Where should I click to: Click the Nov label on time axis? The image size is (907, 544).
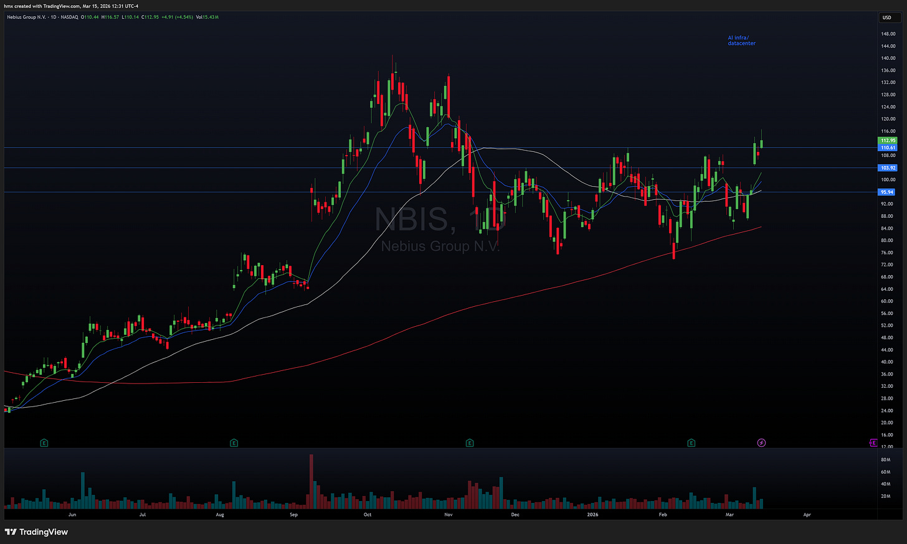coord(448,515)
